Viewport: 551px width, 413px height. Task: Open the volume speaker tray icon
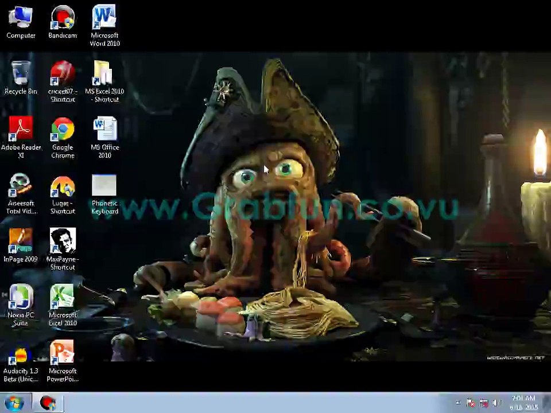(x=496, y=403)
